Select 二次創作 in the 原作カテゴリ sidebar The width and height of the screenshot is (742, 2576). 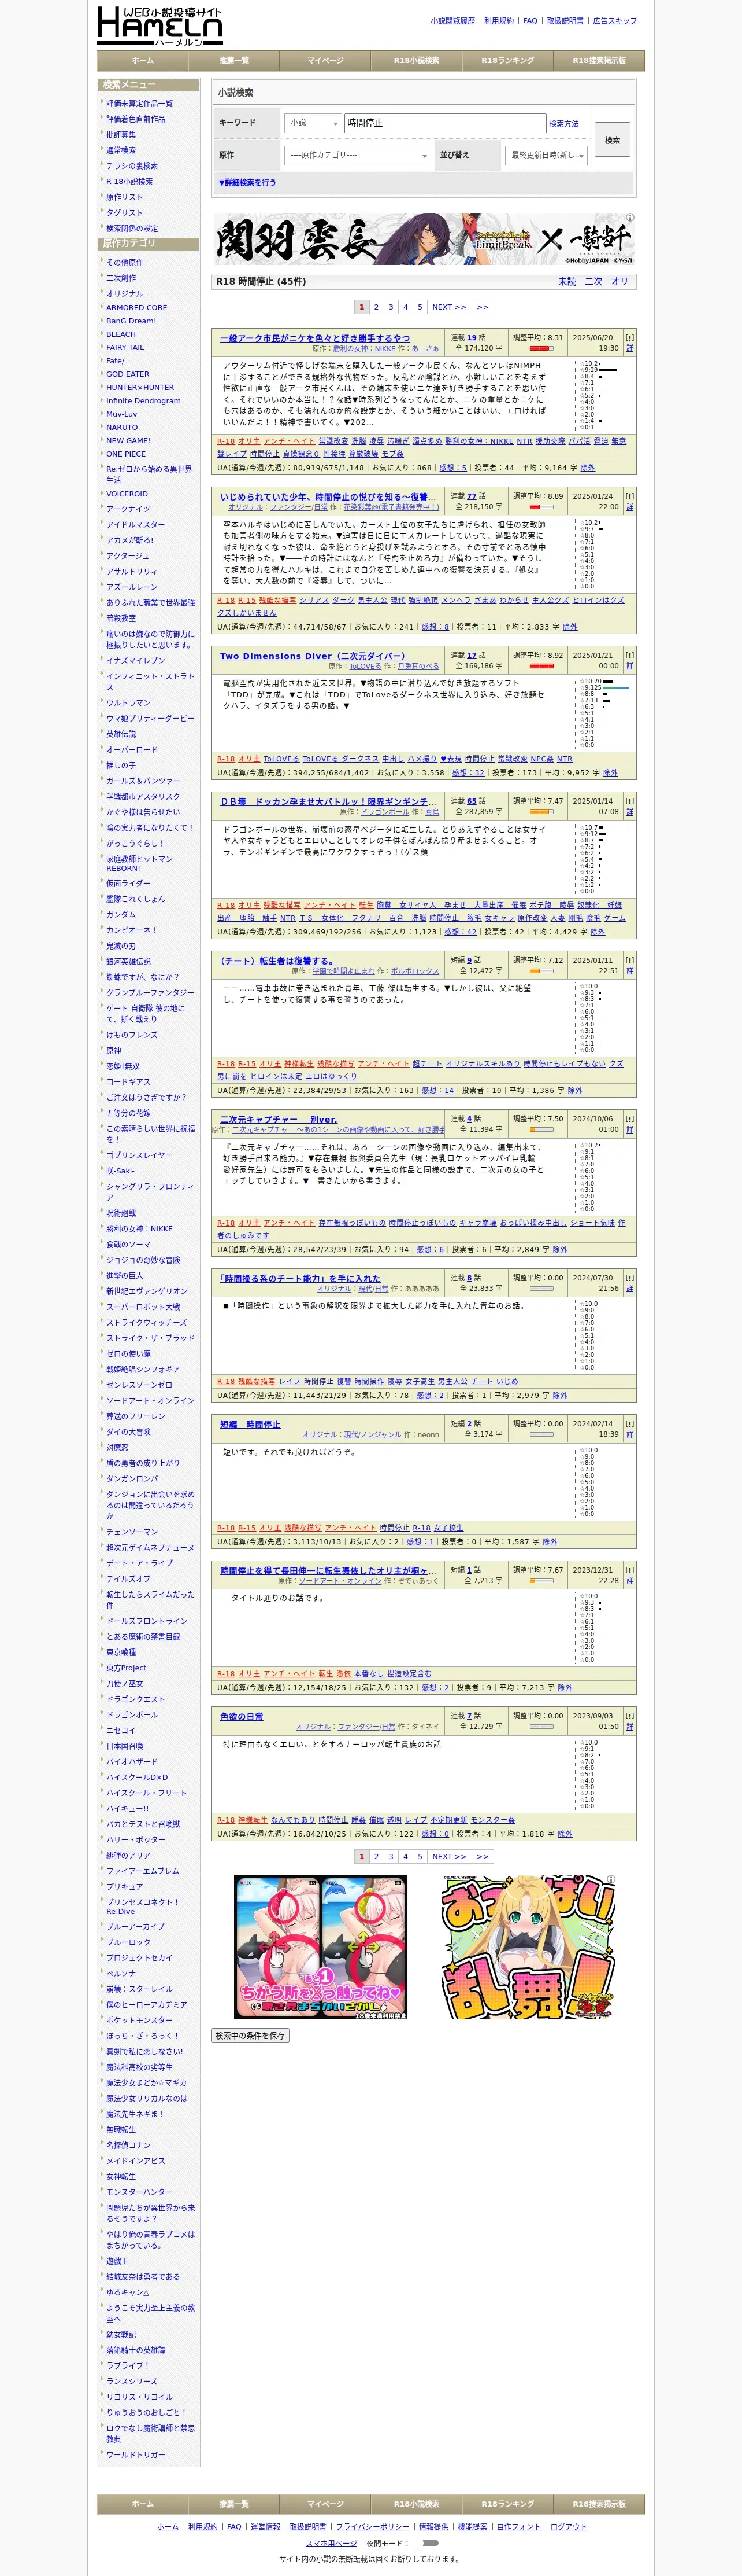(122, 278)
